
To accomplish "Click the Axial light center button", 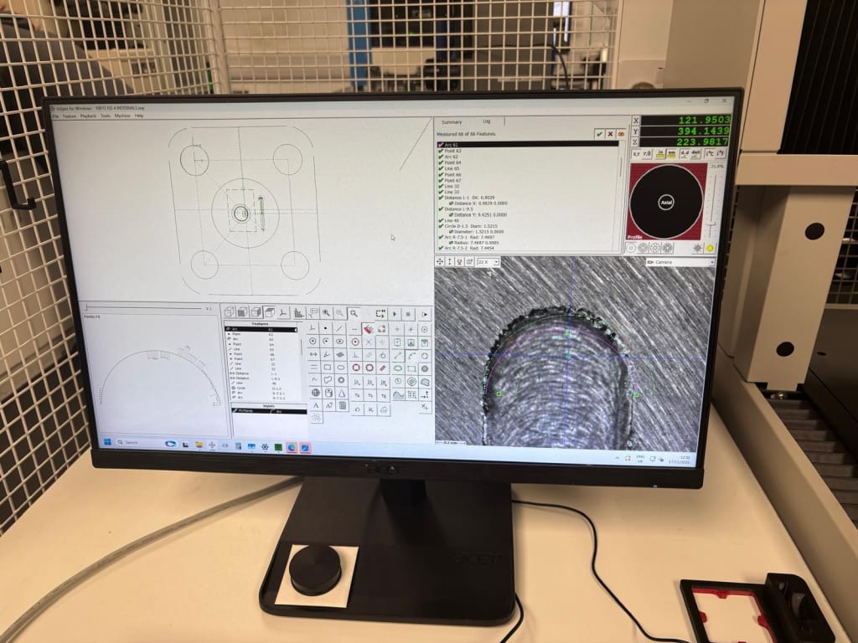I will [667, 202].
